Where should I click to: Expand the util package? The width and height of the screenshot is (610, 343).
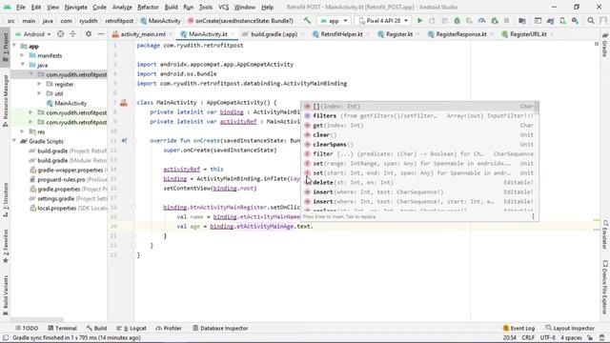(x=39, y=93)
